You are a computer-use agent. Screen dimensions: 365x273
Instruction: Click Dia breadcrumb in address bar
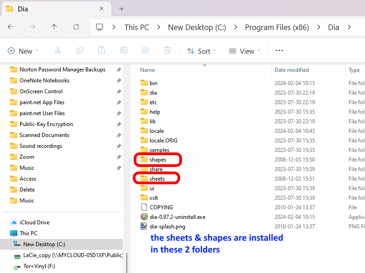click(334, 27)
